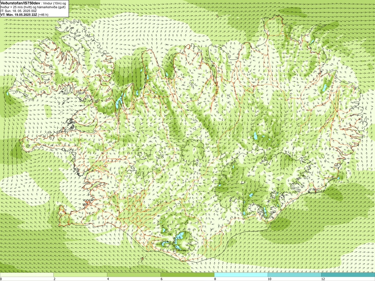Image resolution: width=375 pixels, height=281 pixels.
Task: Click the 'VT: Mán. 19.05.2025 22Z' valid time
Action: (19, 15)
